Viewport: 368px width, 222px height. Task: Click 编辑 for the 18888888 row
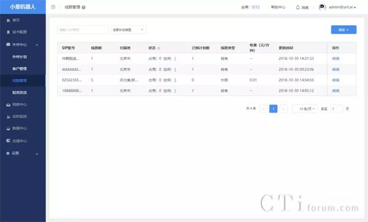335,91
